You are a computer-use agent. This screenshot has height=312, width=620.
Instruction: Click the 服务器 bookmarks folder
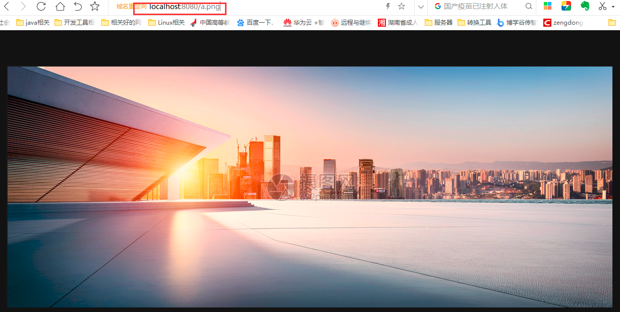point(438,22)
